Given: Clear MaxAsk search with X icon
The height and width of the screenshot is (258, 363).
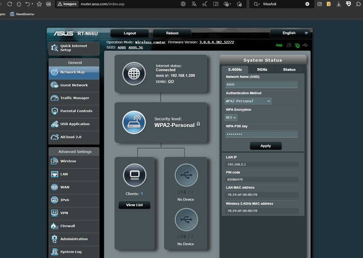Looking at the screenshot, I should (307, 4).
